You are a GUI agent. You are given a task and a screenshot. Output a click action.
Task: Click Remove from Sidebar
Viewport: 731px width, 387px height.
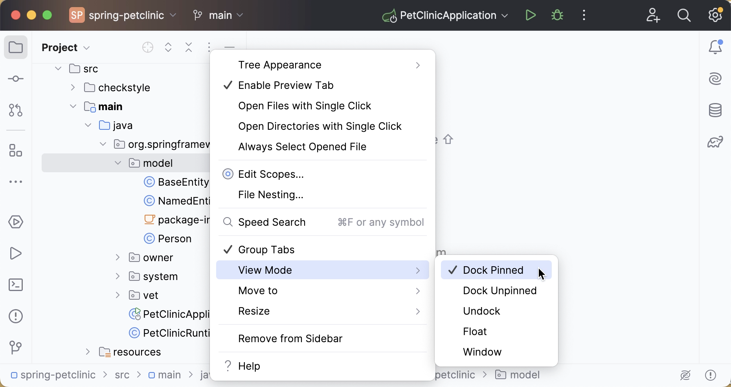click(x=290, y=339)
